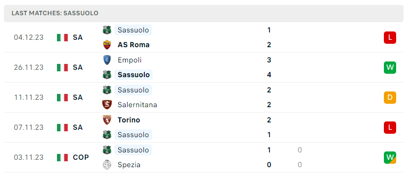This screenshot has height=178, width=404.
Task: Click the Empoli club crest
Action: pos(107,60)
